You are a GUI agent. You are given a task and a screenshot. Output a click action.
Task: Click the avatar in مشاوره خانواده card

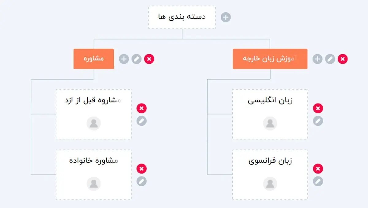[94, 184]
